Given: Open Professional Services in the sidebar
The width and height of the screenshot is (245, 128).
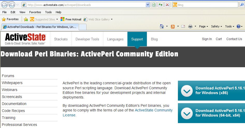Looking at the screenshot, I should [x=19, y=125].
